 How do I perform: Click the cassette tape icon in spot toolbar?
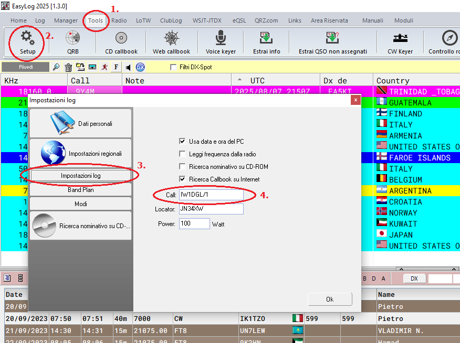(x=92, y=67)
